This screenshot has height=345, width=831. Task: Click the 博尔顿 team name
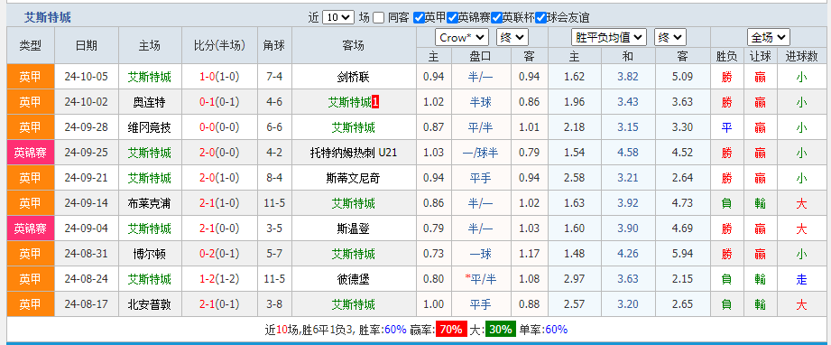(150, 255)
